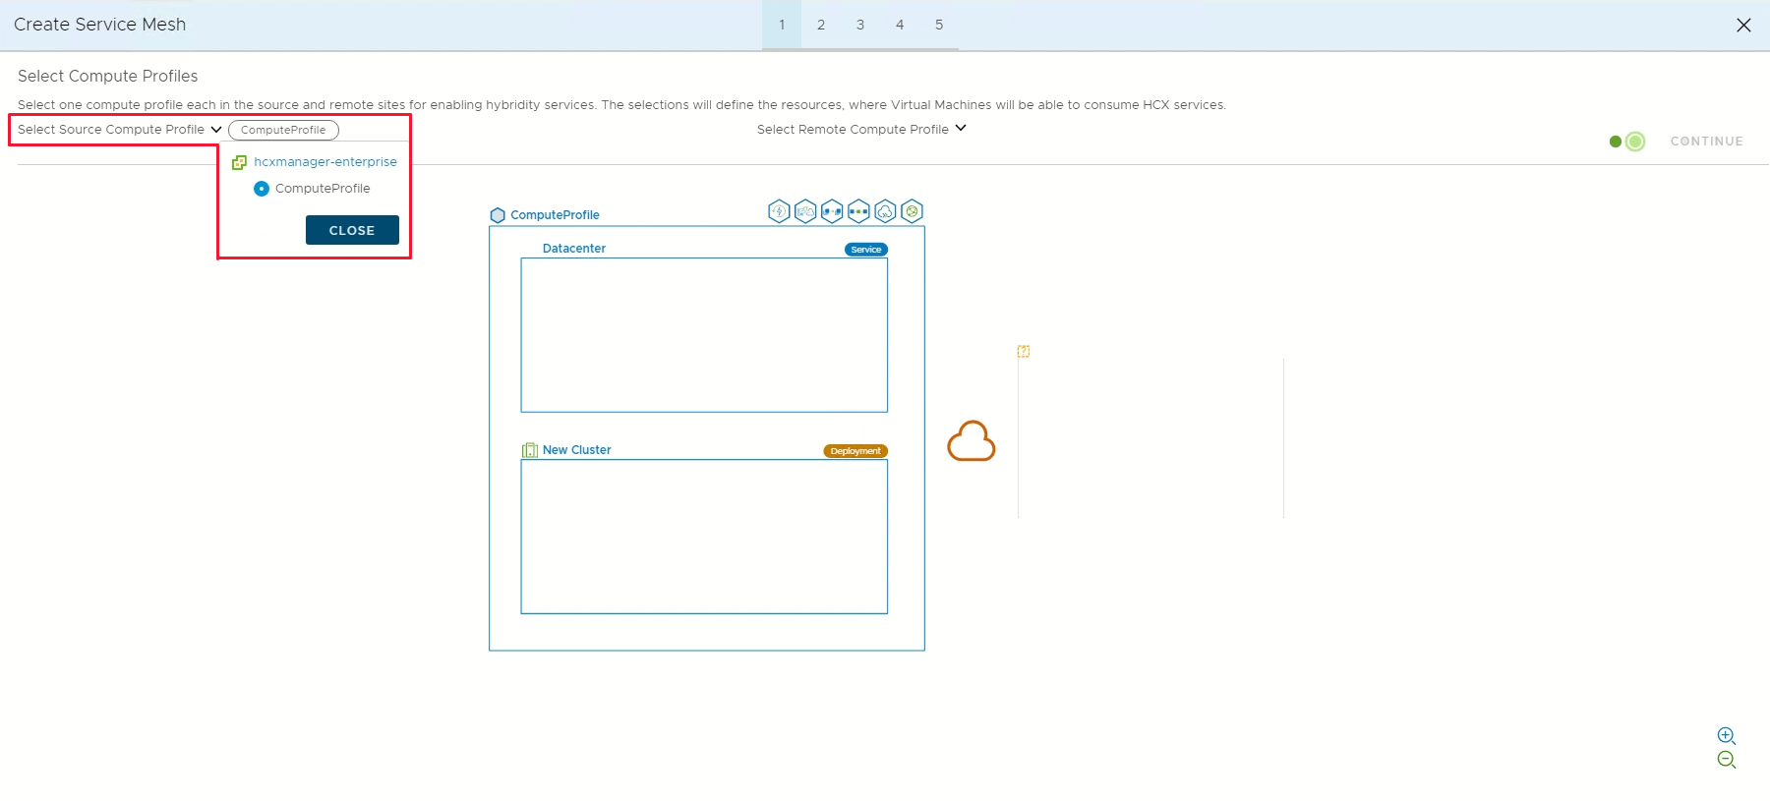Click the orange Deployment badge
The image size is (1770, 801).
855,451
